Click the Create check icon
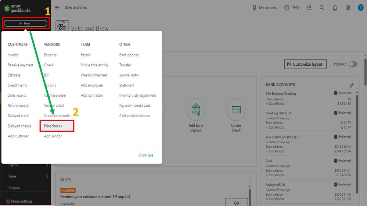367x206 pixels. (236, 110)
